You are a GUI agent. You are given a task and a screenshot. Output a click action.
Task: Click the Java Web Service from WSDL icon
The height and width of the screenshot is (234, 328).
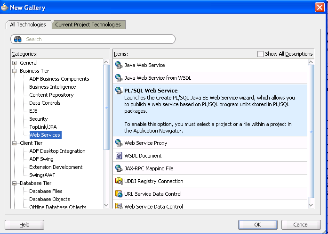point(119,78)
